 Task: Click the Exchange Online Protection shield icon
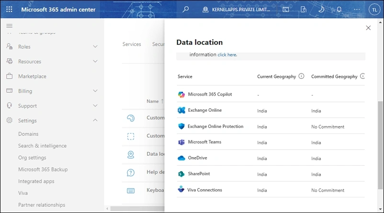tap(181, 126)
